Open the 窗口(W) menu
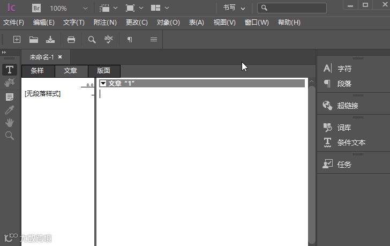 pyautogui.click(x=257, y=23)
